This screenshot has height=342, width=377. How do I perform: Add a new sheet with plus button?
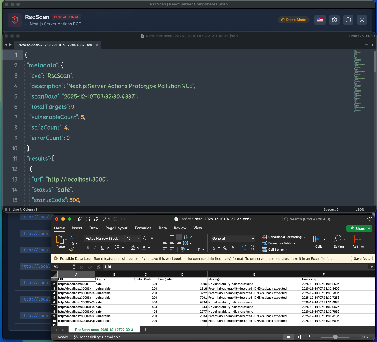click(x=145, y=330)
